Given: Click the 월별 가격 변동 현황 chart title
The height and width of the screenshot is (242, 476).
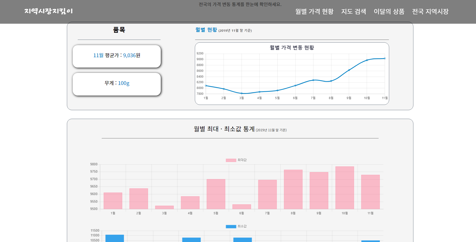Looking at the screenshot, I should click(x=292, y=48).
